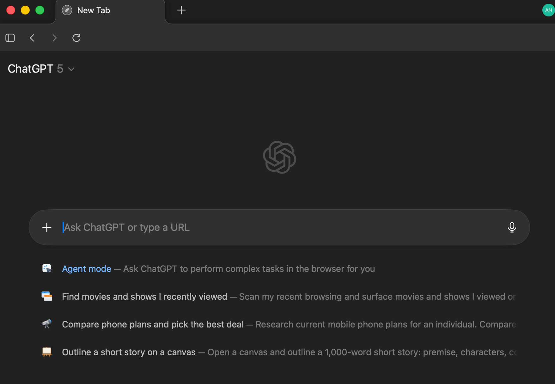Click the compass favicon in the New Tab

click(67, 10)
